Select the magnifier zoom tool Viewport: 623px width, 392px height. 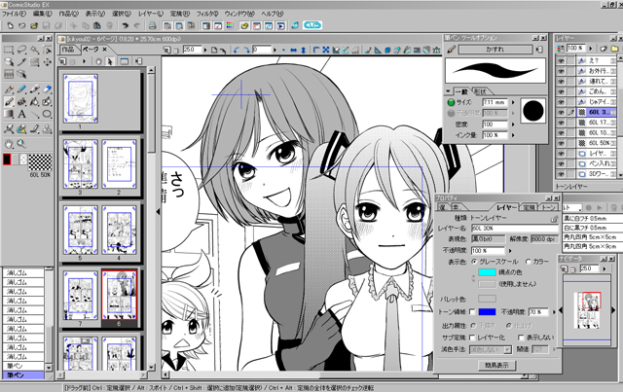click(x=21, y=144)
